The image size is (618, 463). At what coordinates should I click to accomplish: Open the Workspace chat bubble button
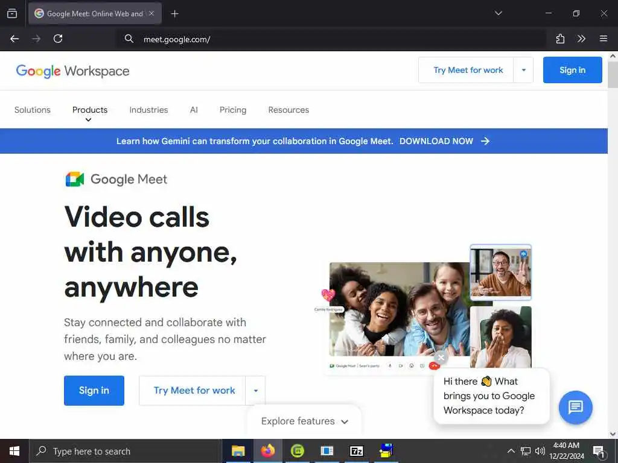(575, 407)
